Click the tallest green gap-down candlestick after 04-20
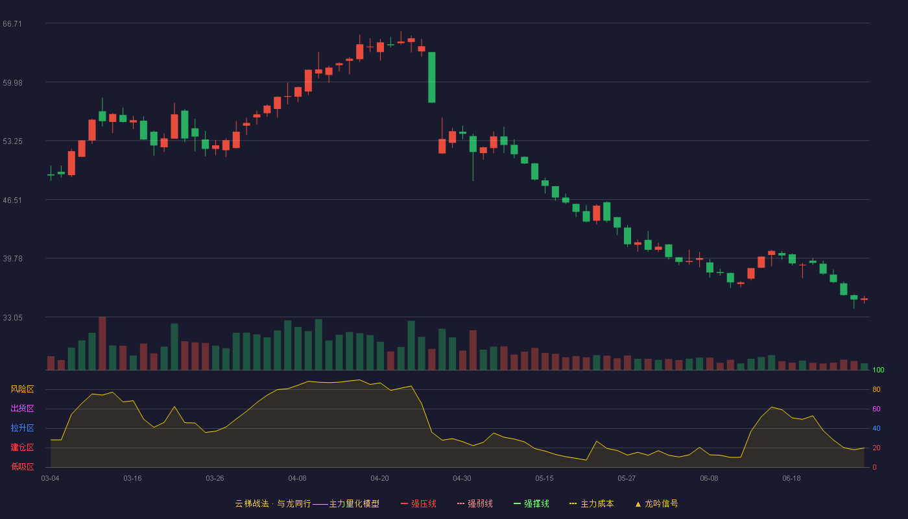Screen dimensions: 908x519 click(431, 77)
